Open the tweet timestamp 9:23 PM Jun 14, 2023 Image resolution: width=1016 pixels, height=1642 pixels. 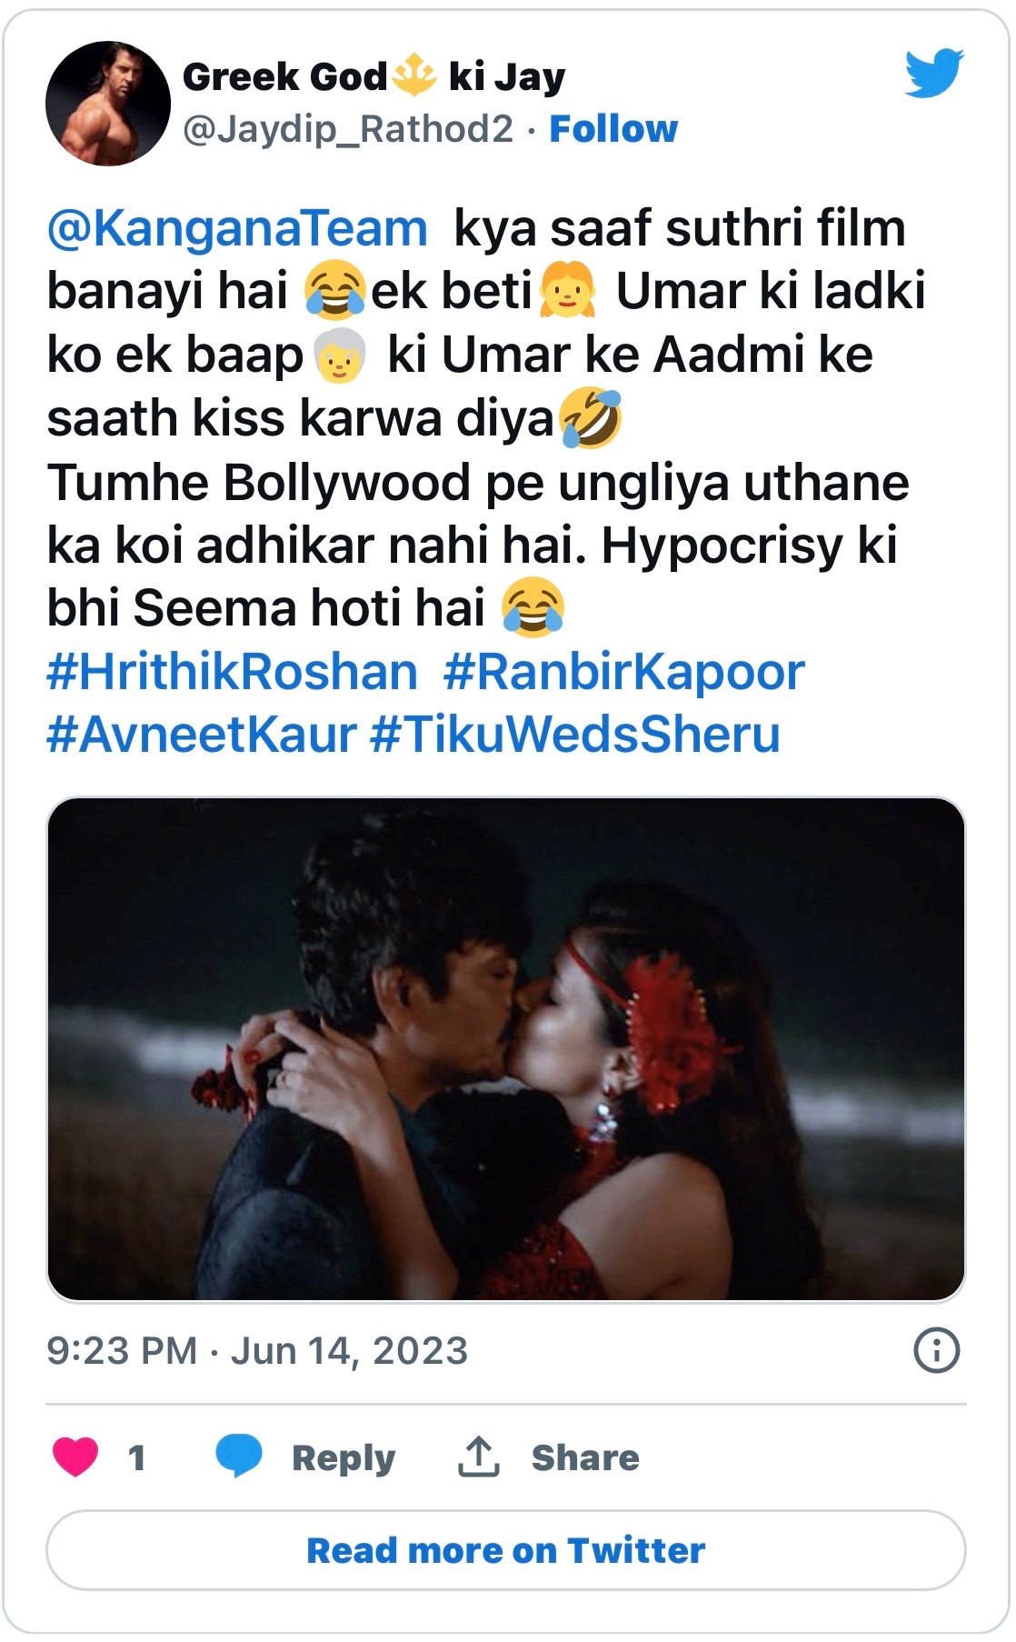(x=257, y=1350)
